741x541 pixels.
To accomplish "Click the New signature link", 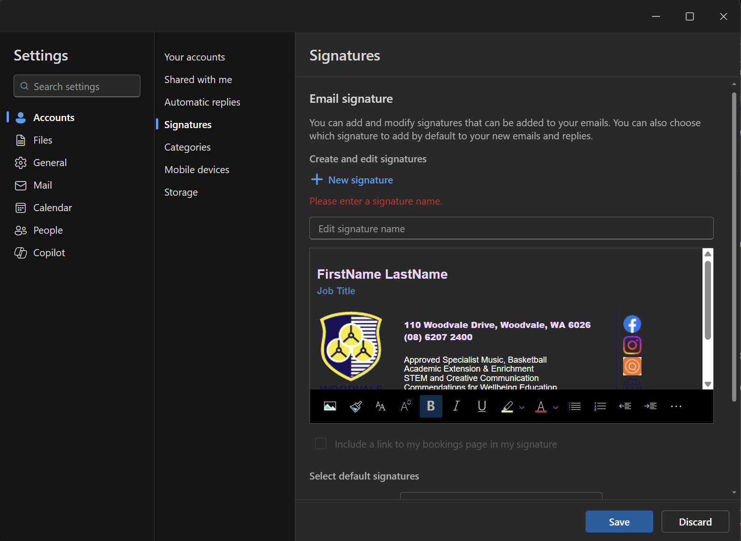I will click(x=360, y=180).
